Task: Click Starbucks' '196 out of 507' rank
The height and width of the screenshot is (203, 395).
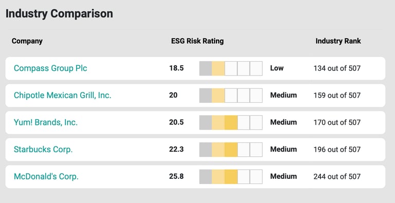Action: (337, 150)
